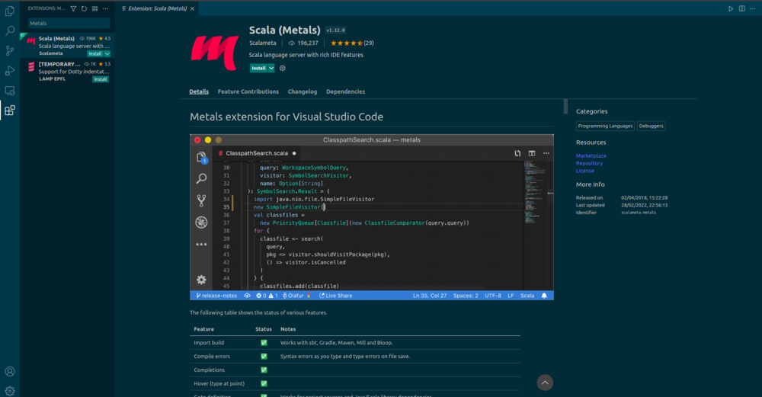The image size is (762, 397).
Task: Install Scala (Metals) from the sidebar list
Action: [94, 53]
